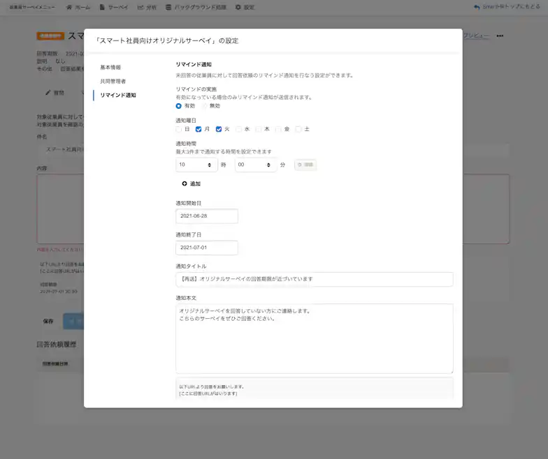Click the three-dots more icon behind the dialog

[500, 36]
